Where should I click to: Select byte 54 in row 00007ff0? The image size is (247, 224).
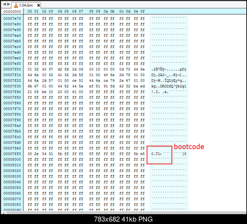44,154
